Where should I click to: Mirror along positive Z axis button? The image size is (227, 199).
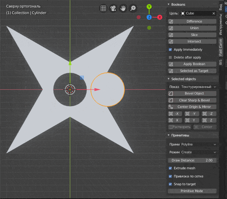[x=209, y=120]
